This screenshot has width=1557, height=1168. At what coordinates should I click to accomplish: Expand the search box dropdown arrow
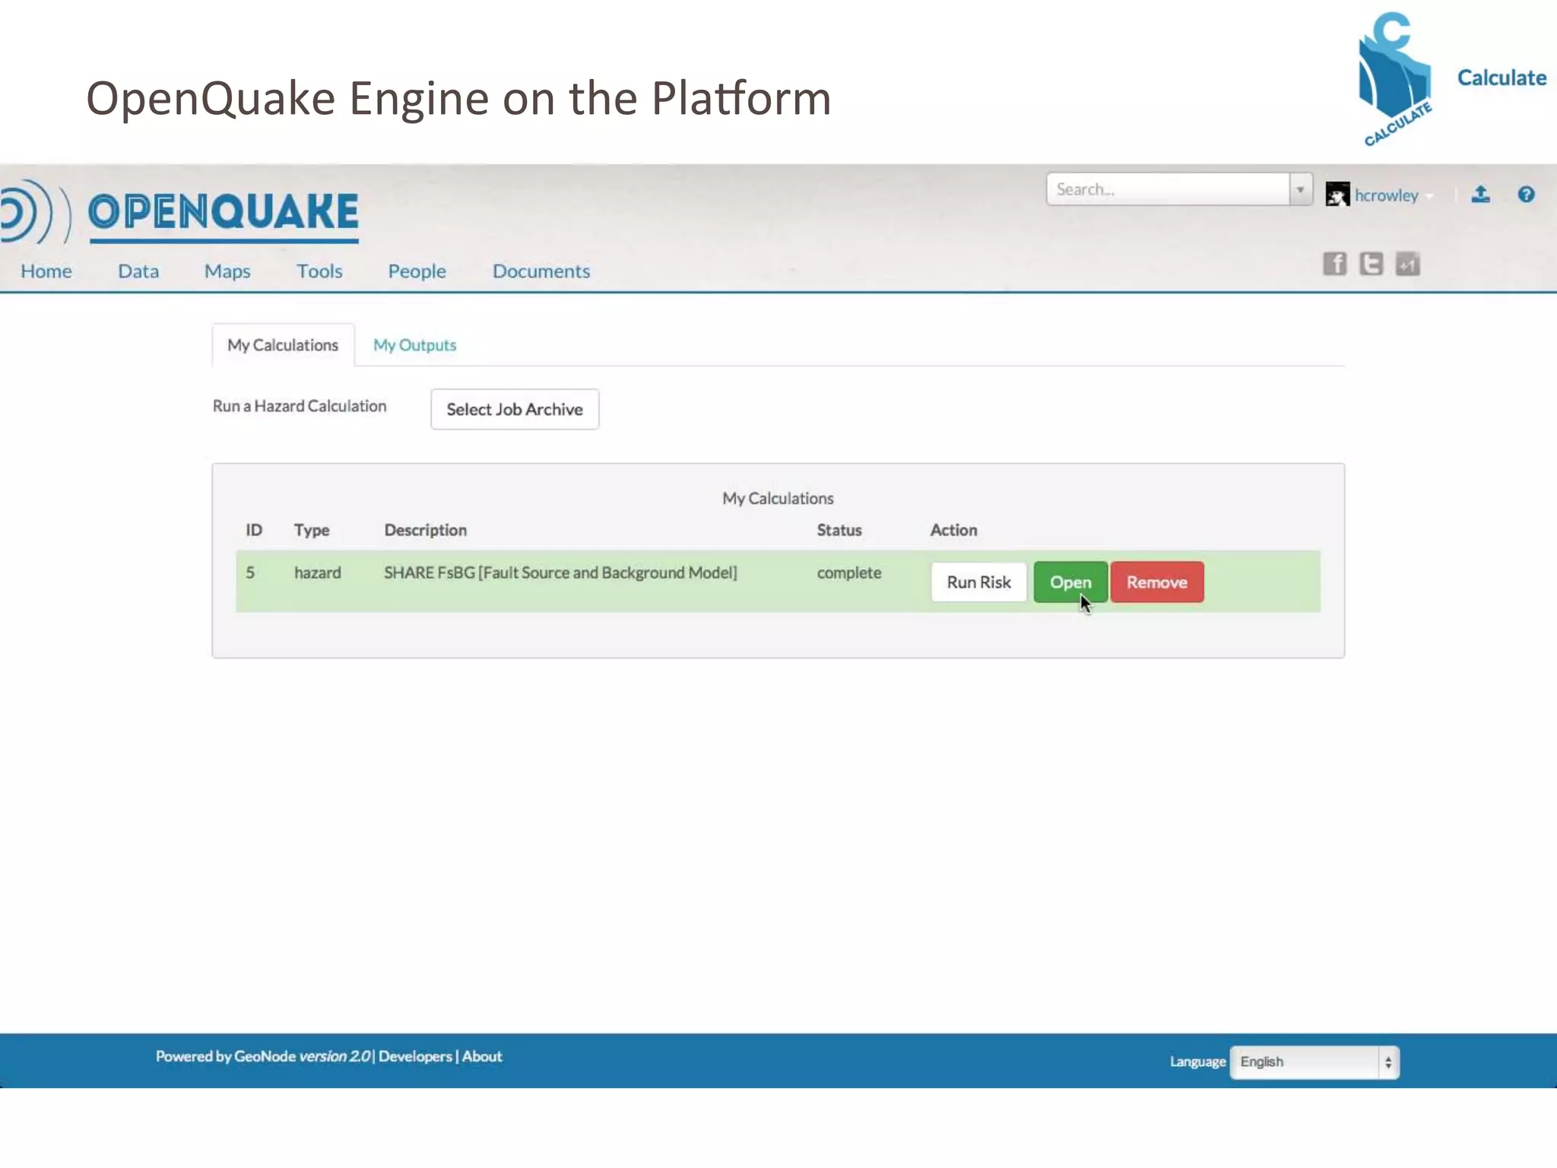(1300, 189)
